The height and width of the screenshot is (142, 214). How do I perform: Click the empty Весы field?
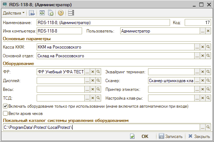[60, 89]
